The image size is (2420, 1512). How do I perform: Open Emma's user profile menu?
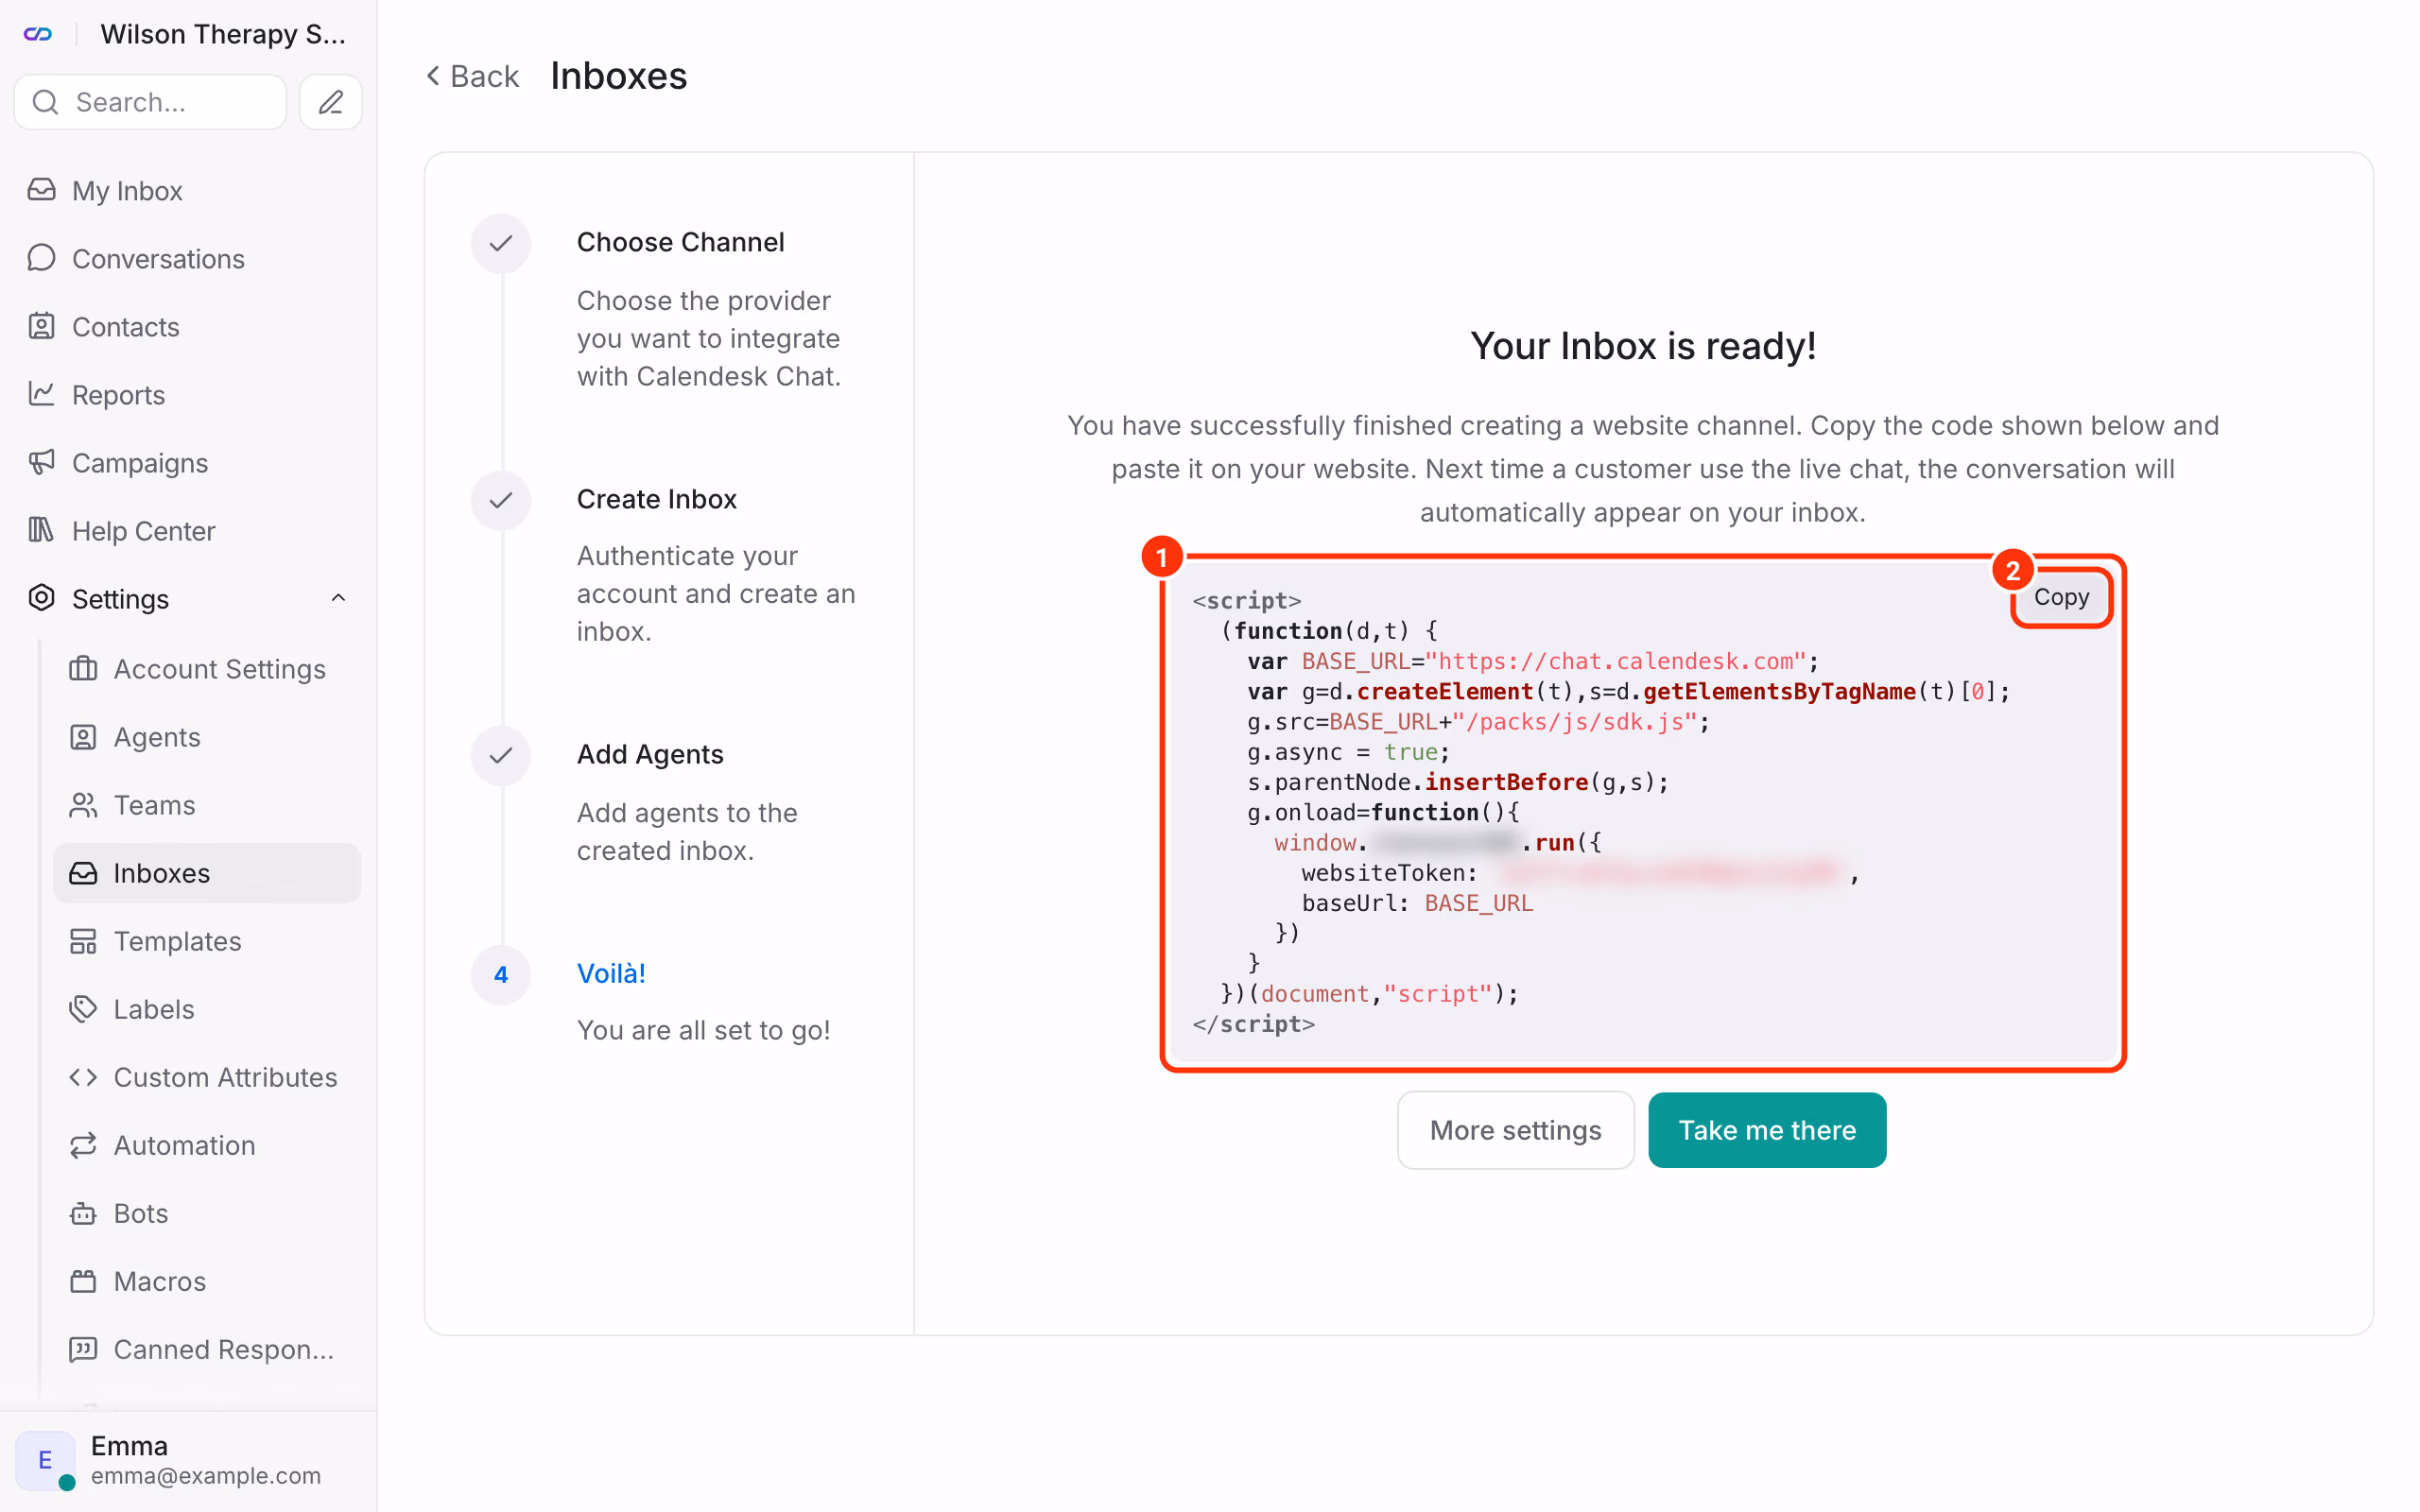189,1460
